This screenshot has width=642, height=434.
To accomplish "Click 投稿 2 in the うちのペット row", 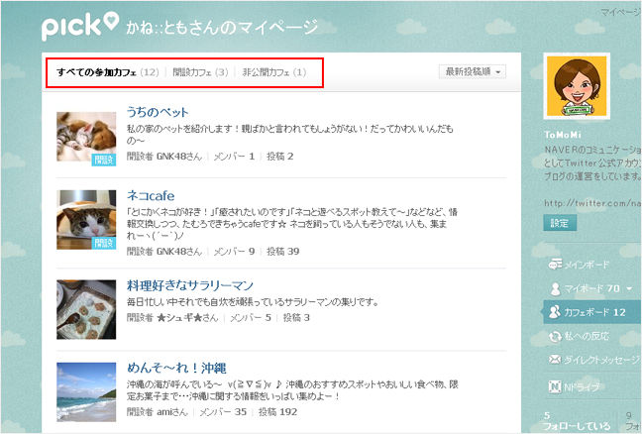I will tap(280, 157).
